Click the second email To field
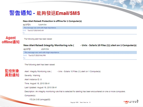Image resolution: width=143 pixels, height=107 pixels. coord(24,58)
